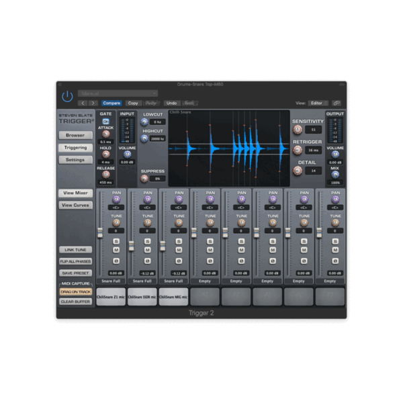Screen dimensions: 403x403
Task: Click the SAVE PRESET button
Action: coord(75,273)
